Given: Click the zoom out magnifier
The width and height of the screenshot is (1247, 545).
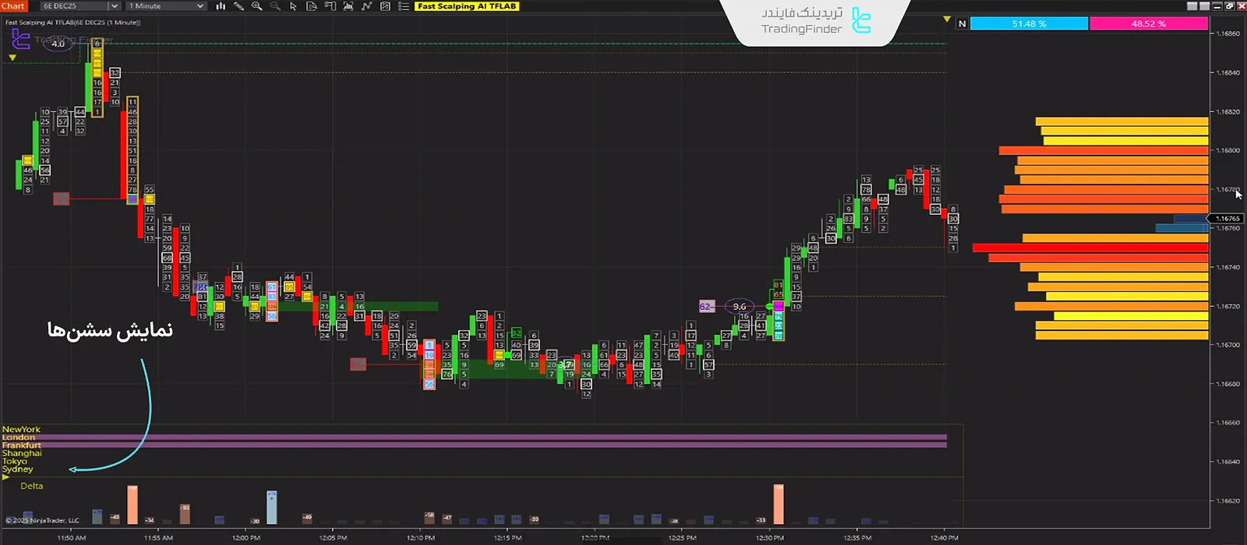Looking at the screenshot, I should 274,6.
